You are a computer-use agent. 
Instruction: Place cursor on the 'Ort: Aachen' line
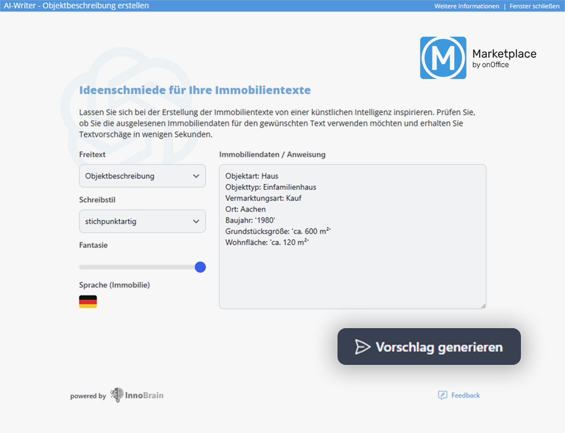pyautogui.click(x=246, y=209)
